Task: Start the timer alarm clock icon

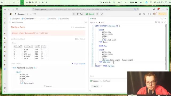Action: (97, 14)
